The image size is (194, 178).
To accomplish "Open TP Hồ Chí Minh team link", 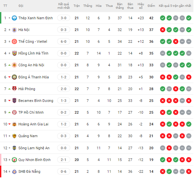I will (31, 112).
